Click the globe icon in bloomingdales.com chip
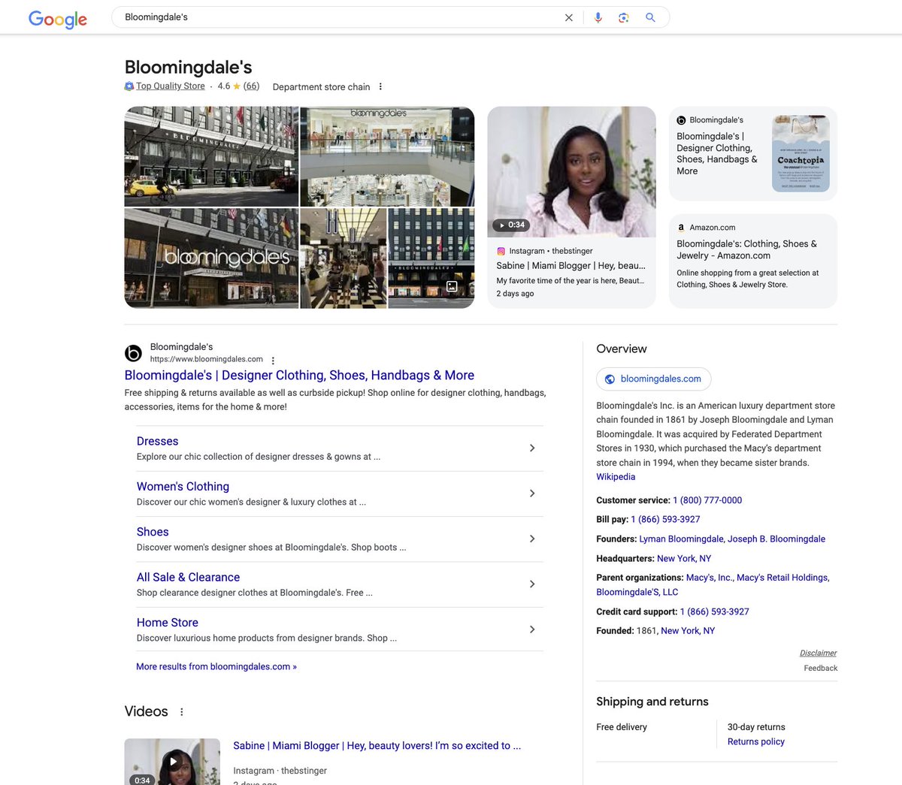 pyautogui.click(x=610, y=379)
